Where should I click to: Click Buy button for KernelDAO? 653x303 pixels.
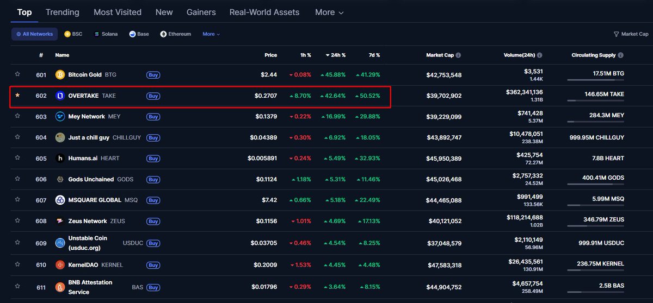(x=153, y=266)
